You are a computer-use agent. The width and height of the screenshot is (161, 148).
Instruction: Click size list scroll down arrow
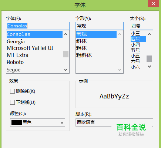(149, 67)
